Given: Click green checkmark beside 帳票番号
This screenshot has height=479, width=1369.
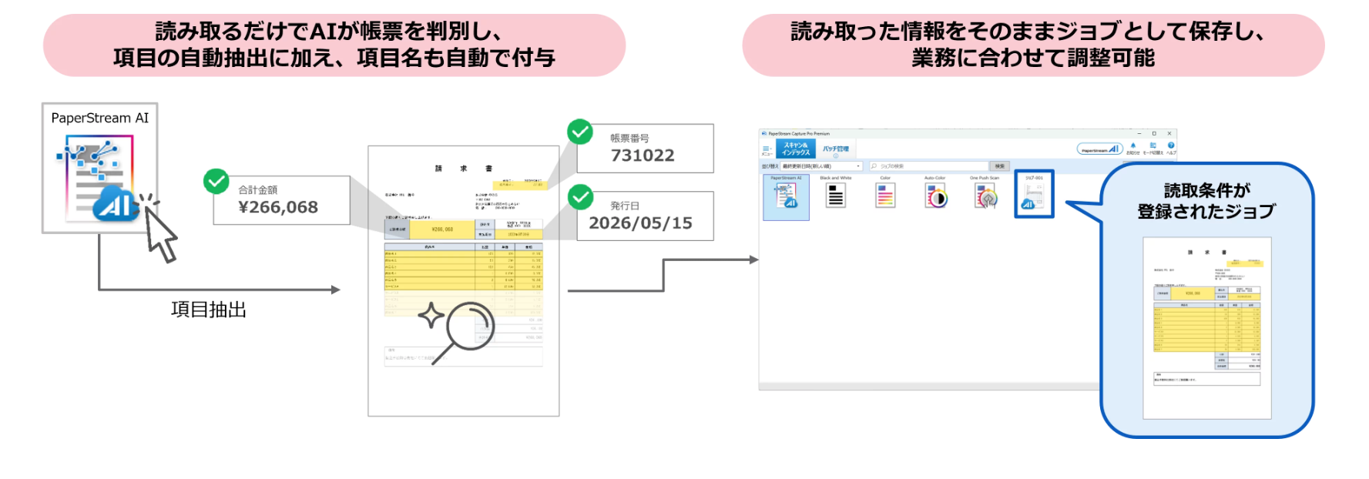Looking at the screenshot, I should tap(580, 132).
